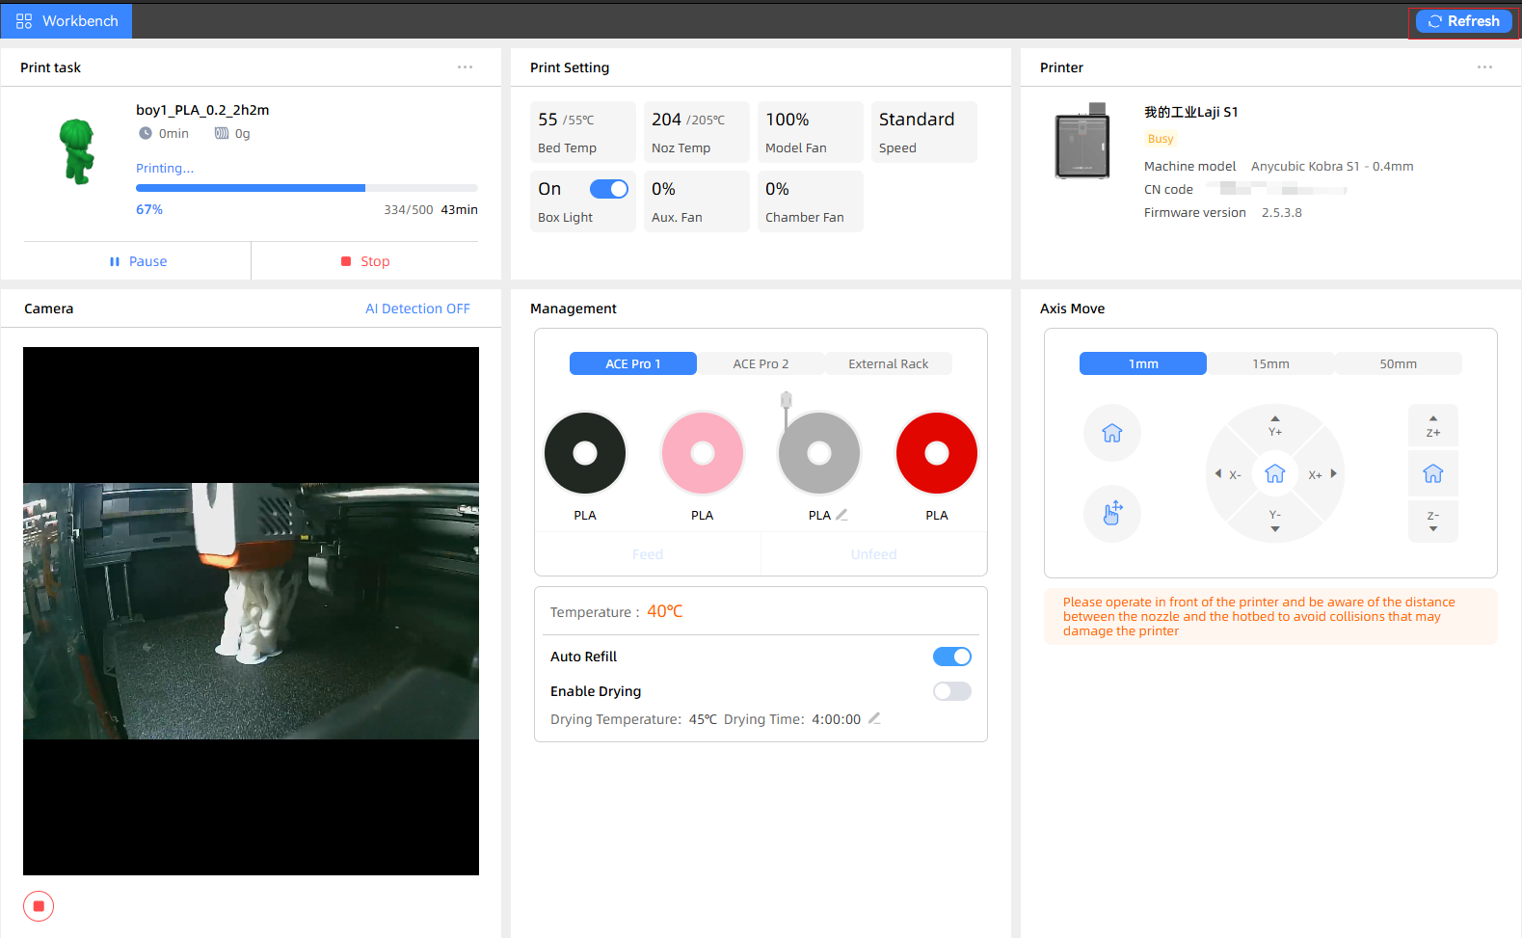Move the axis Y- direction
Viewport: 1522px width, 938px height.
pyautogui.click(x=1275, y=521)
